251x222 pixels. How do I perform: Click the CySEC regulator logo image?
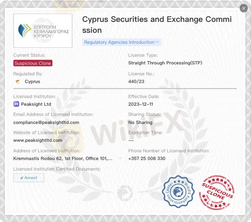43,31
